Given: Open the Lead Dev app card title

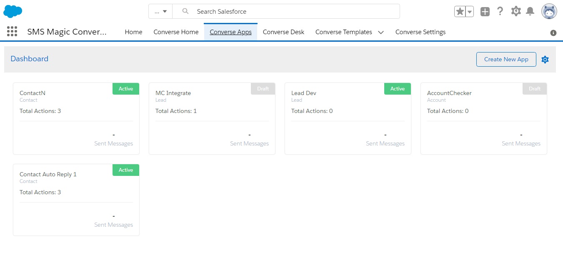Looking at the screenshot, I should 304,93.
